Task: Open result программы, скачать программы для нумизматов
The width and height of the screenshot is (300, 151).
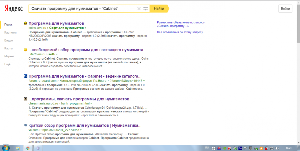Action: coord(80,99)
